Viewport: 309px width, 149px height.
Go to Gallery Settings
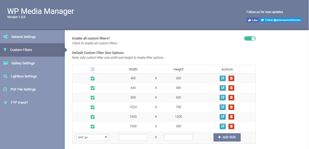(32, 63)
